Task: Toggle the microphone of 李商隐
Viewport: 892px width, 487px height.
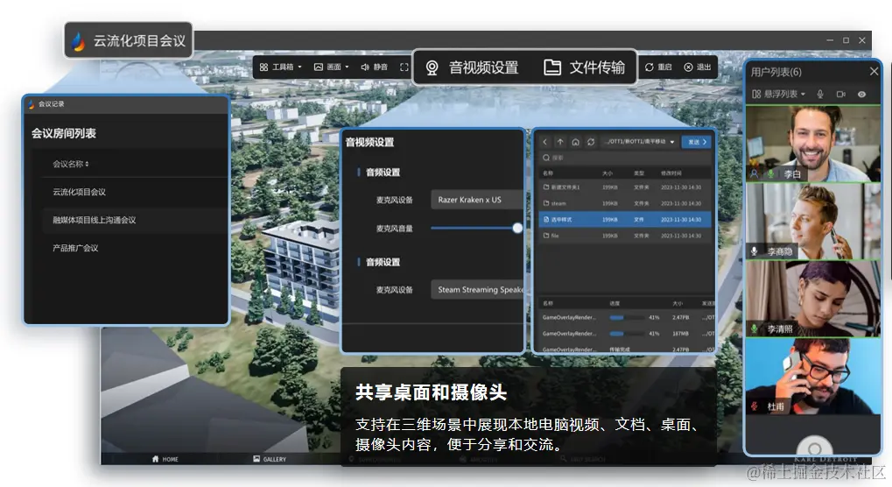Action: [x=755, y=251]
